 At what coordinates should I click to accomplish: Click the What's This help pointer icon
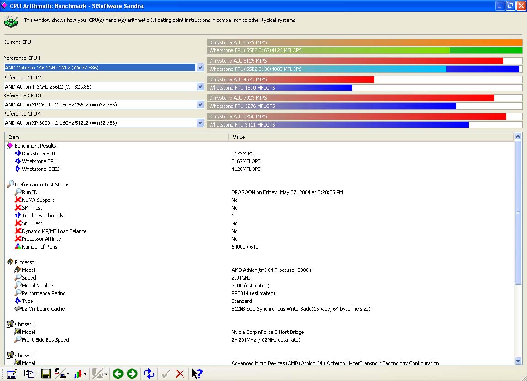click(x=197, y=374)
